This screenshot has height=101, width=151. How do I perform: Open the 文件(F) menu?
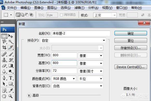12,8
